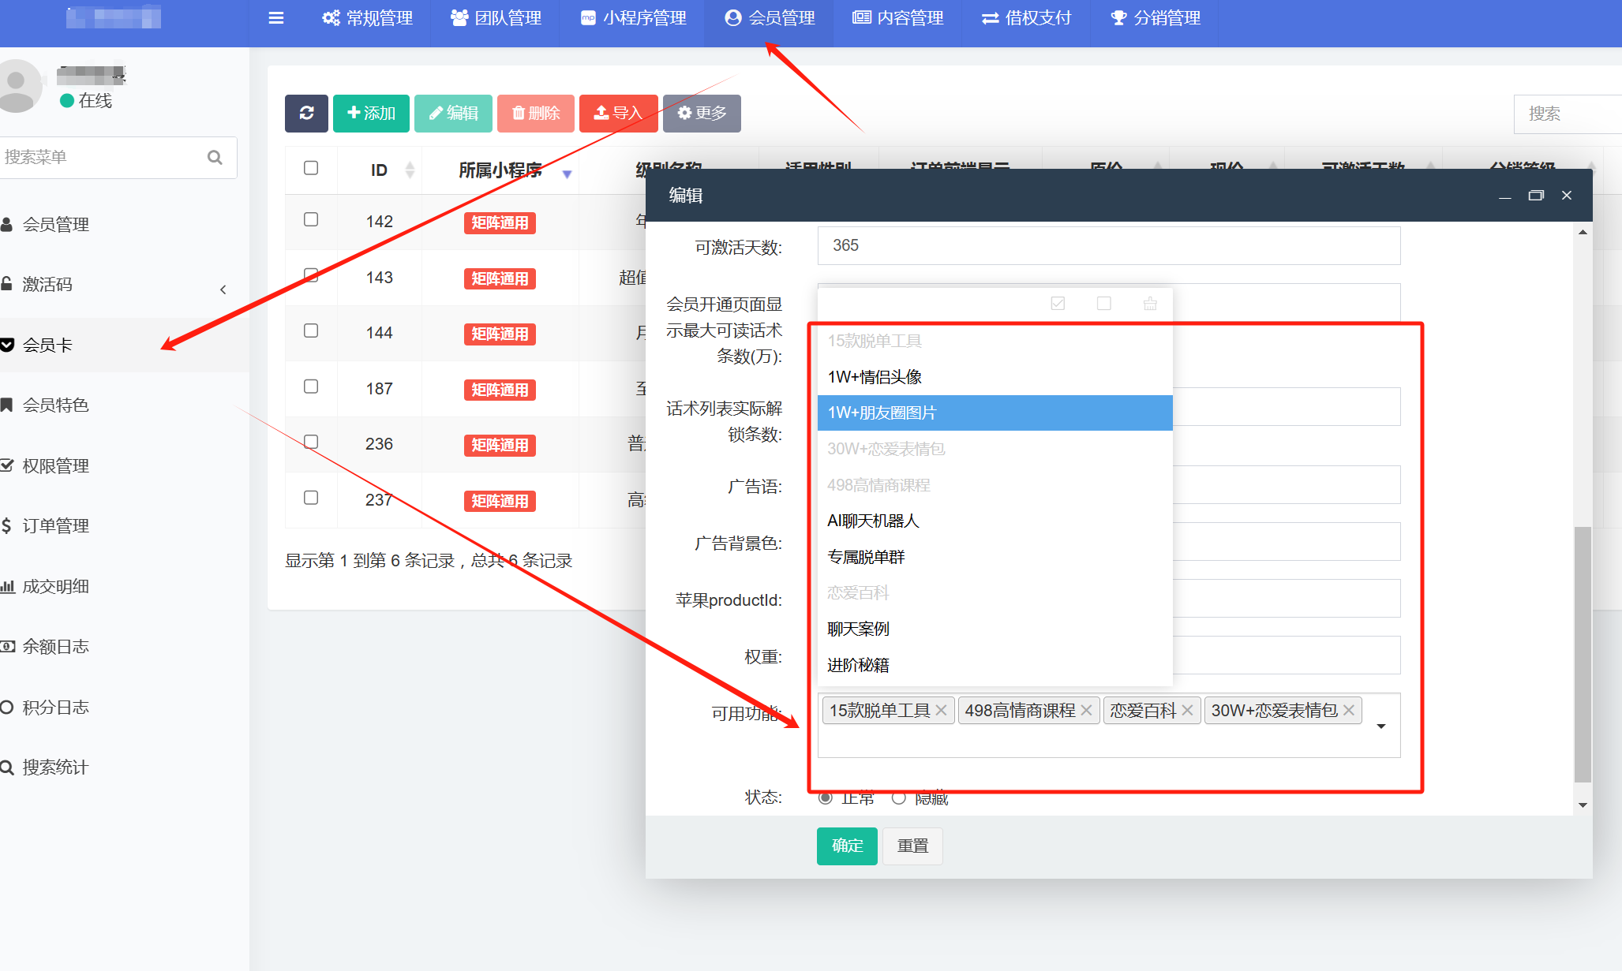
Task: Select AI聊天机器人 from the option list
Action: [x=873, y=521]
